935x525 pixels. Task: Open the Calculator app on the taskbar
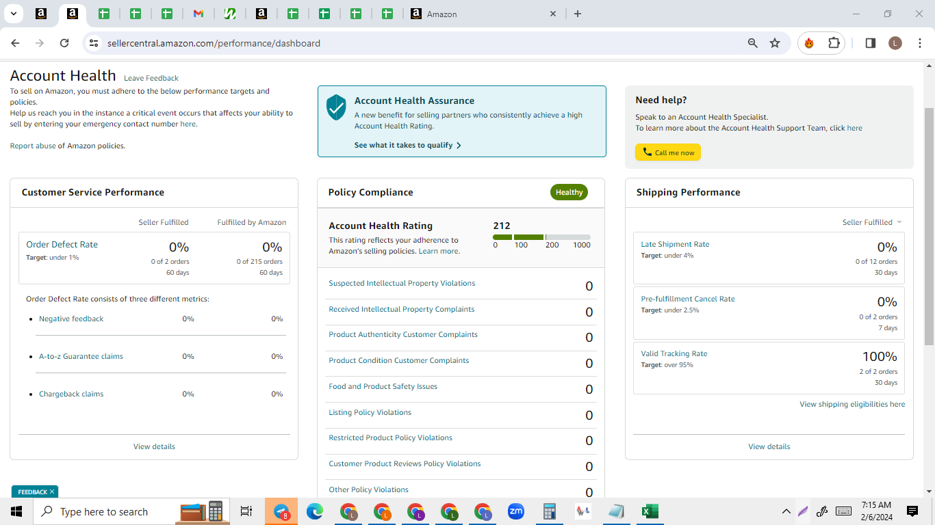549,511
